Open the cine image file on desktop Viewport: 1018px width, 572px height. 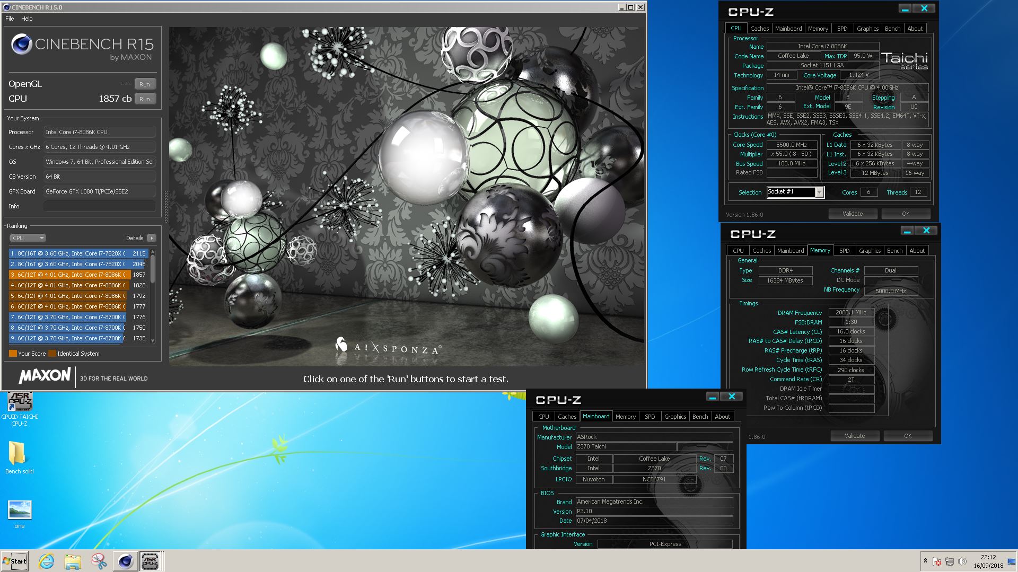tap(20, 514)
